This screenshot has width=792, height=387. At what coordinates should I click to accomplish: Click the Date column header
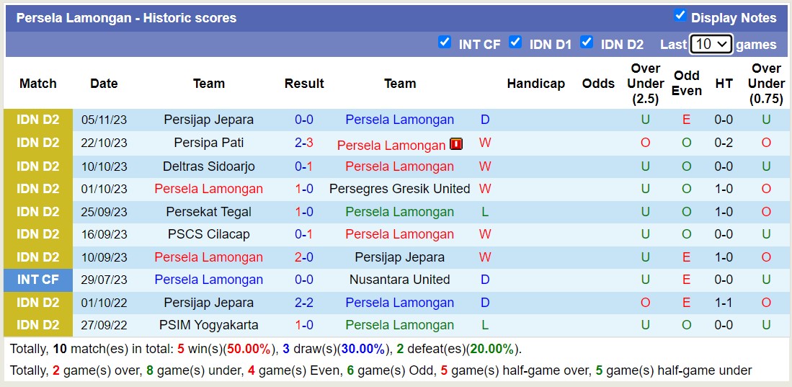click(104, 84)
